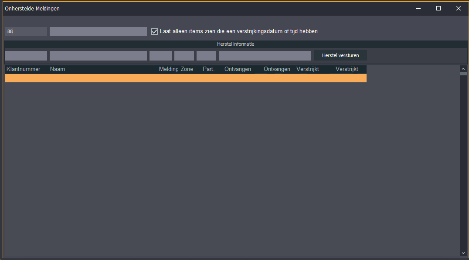Click the scrollbar up arrow
This screenshot has width=469, height=260.
[x=463, y=68]
